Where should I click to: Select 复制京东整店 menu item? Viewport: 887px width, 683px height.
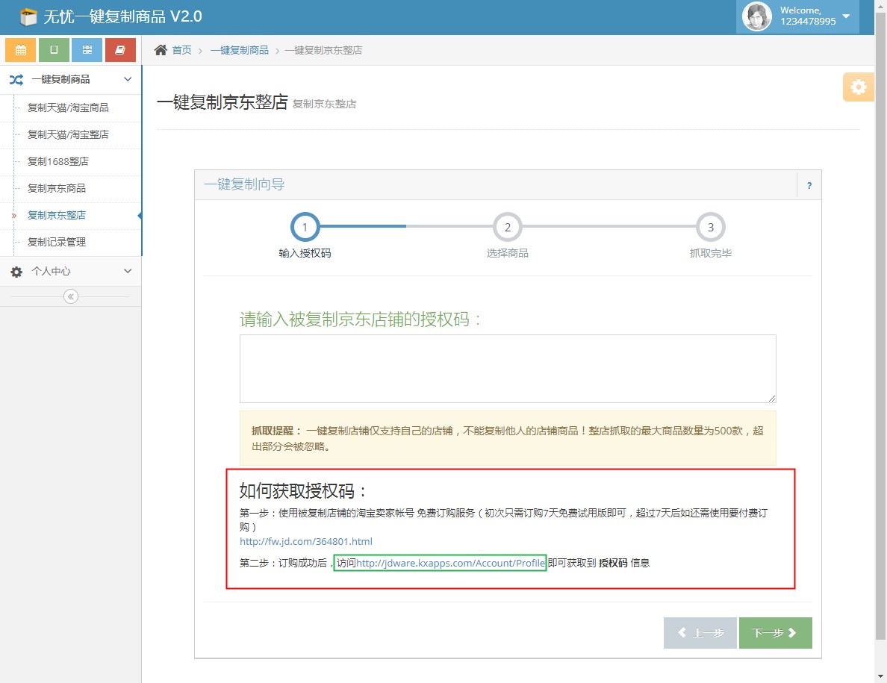pyautogui.click(x=71, y=216)
